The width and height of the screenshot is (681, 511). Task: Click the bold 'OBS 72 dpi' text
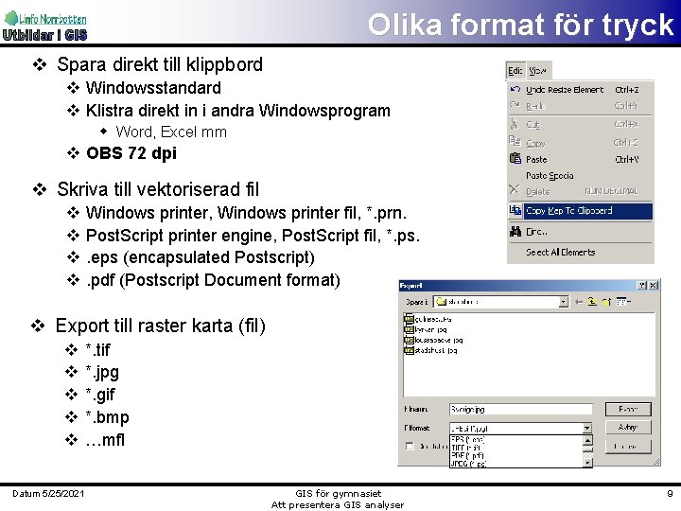(131, 153)
